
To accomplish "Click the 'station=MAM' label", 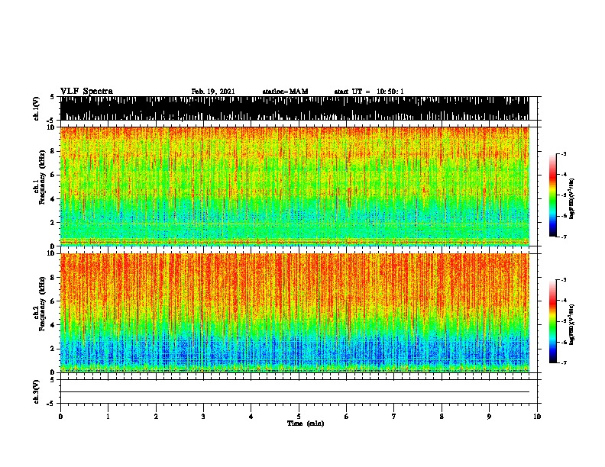I will (x=285, y=92).
